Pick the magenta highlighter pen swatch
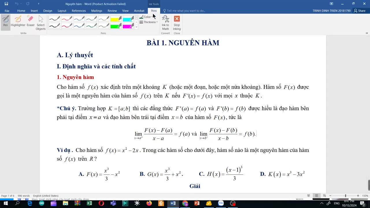The height and width of the screenshot is (208, 370). [128, 26]
